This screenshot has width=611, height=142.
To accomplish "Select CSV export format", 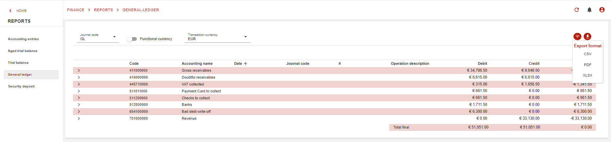I will coord(587,54).
